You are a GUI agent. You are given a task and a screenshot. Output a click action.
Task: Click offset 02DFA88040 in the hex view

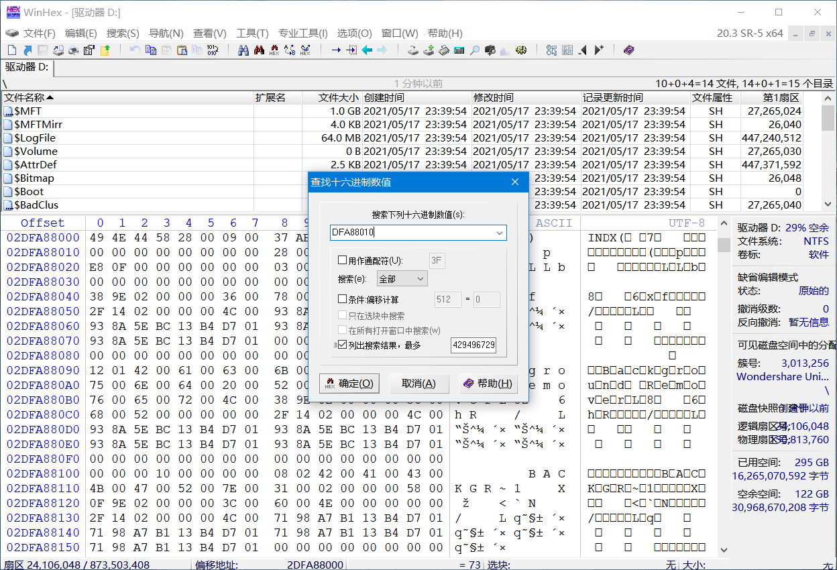pos(43,296)
